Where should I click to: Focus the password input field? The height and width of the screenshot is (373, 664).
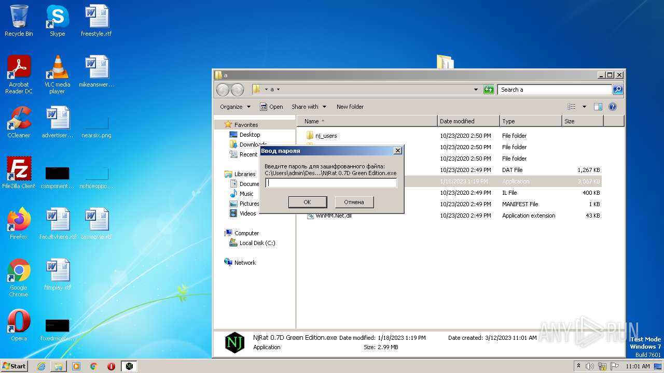(x=331, y=183)
